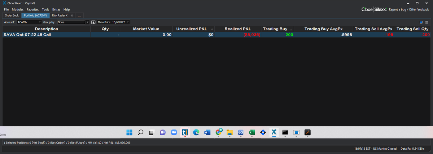Viewport: 433px width, 154px height.
Task: Open the Theo Price 10/6/2022 dropdown
Action: coord(113,22)
